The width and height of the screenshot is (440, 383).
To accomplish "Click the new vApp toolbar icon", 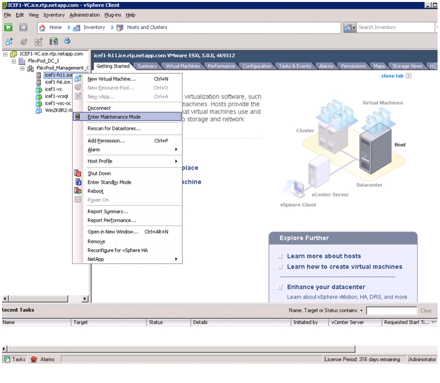I will point(38,42).
